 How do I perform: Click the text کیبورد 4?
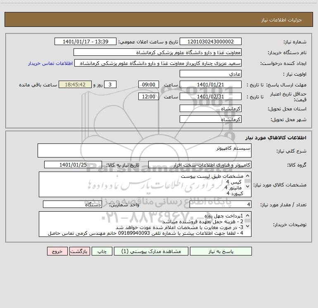(235, 193)
